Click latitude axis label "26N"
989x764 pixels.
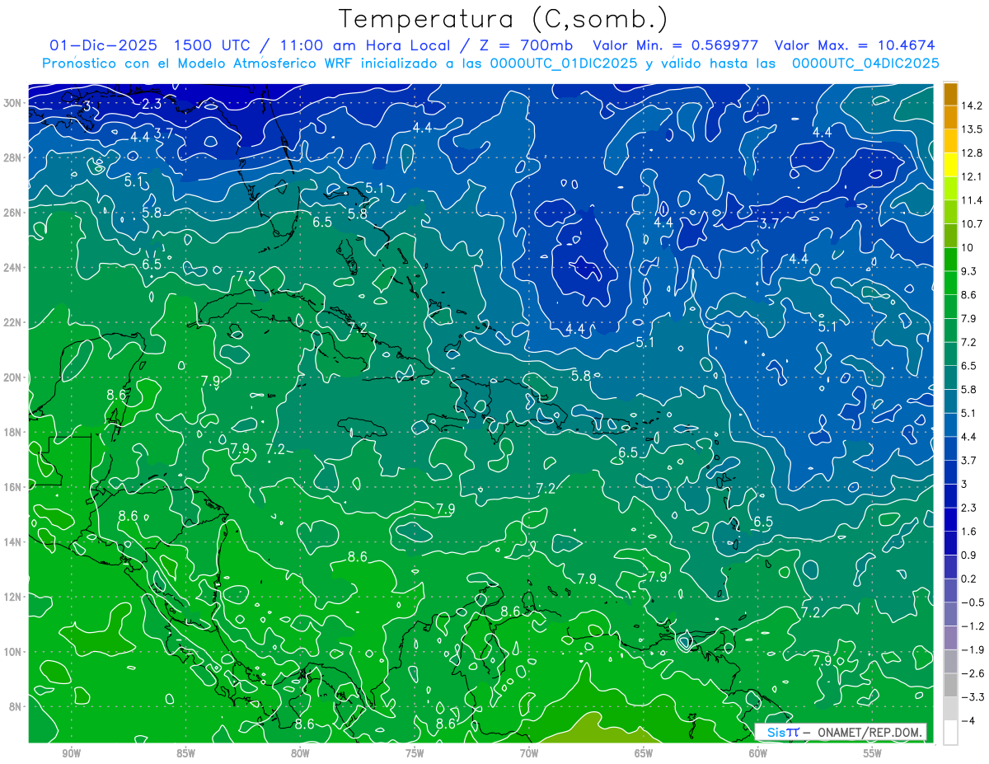(12, 213)
